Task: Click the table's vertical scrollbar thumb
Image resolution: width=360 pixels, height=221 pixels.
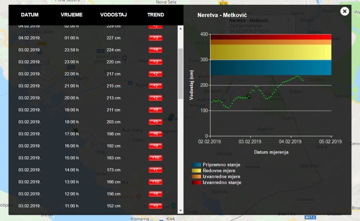Action: pos(180,74)
